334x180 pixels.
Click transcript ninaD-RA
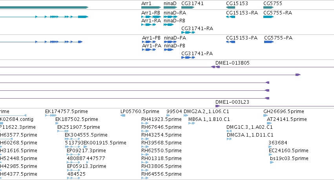175,13
